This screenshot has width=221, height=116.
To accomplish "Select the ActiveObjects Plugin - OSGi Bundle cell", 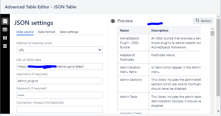I will click(133, 43).
